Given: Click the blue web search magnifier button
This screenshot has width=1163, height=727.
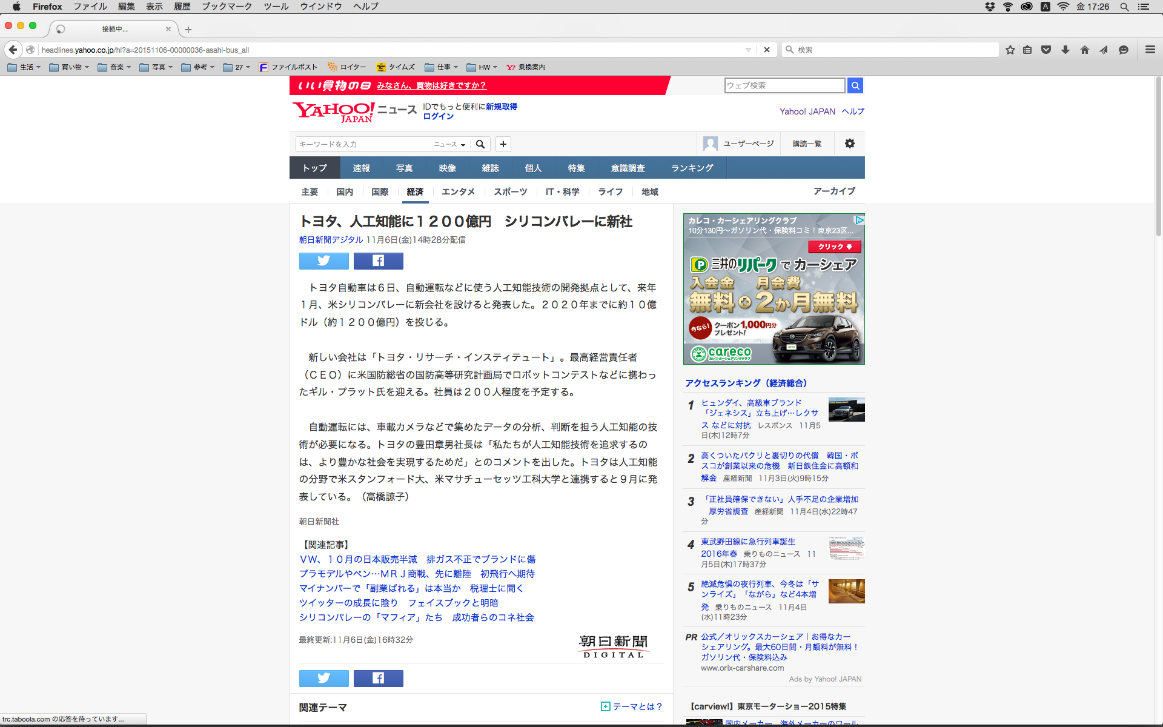Looking at the screenshot, I should (x=855, y=85).
